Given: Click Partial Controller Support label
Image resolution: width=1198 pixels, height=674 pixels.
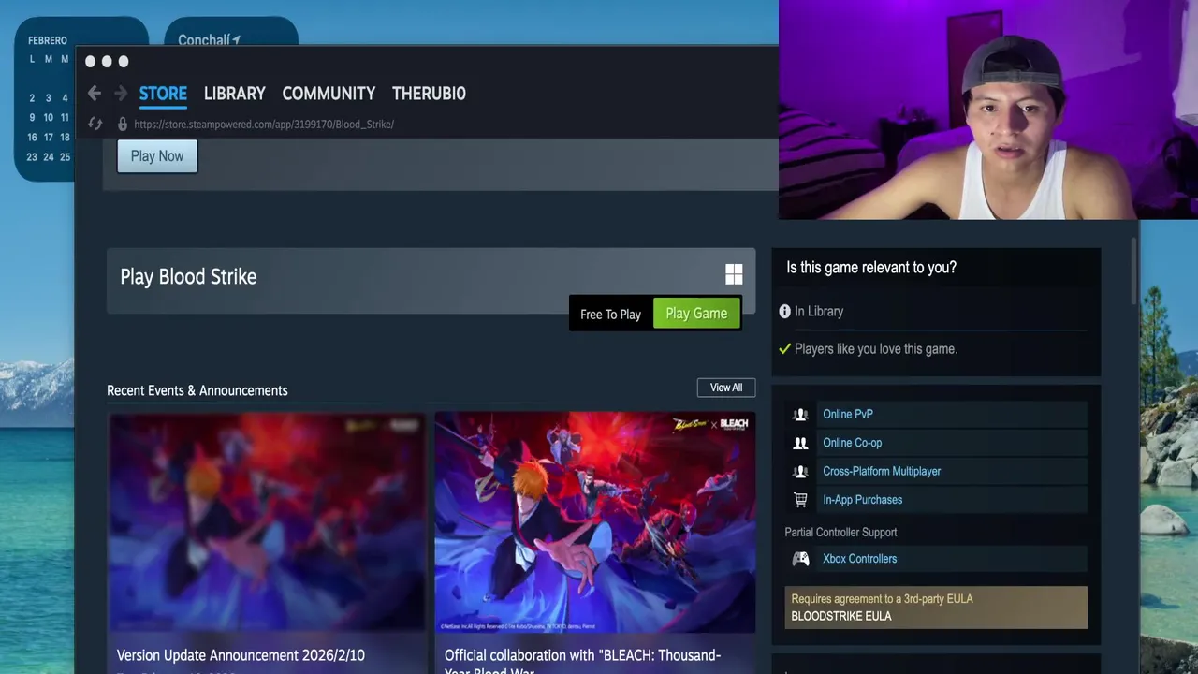Looking at the screenshot, I should tap(840, 532).
